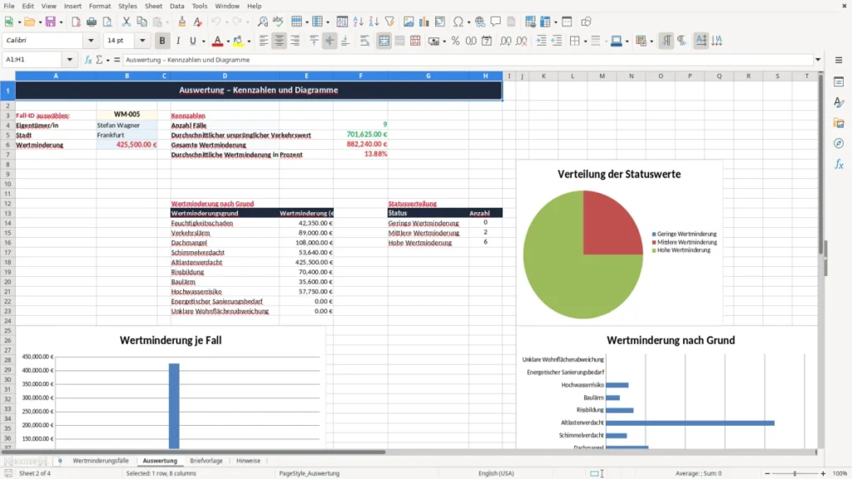This screenshot has height=479, width=852.
Task: Open the background color palette dropdown arrow
Action: point(249,42)
